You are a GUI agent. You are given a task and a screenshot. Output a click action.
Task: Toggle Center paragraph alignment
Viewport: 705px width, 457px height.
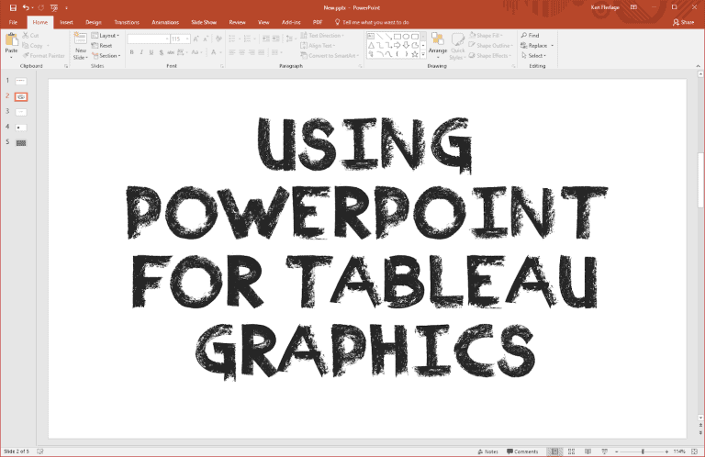pos(242,52)
